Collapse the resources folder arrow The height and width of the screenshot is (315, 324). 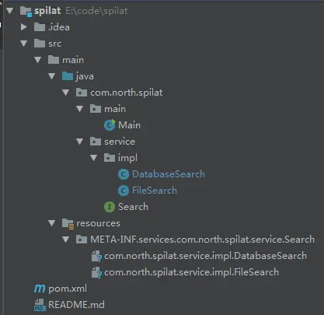[x=52, y=223]
